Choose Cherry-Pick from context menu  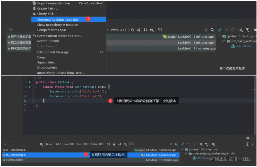click(x=69, y=14)
